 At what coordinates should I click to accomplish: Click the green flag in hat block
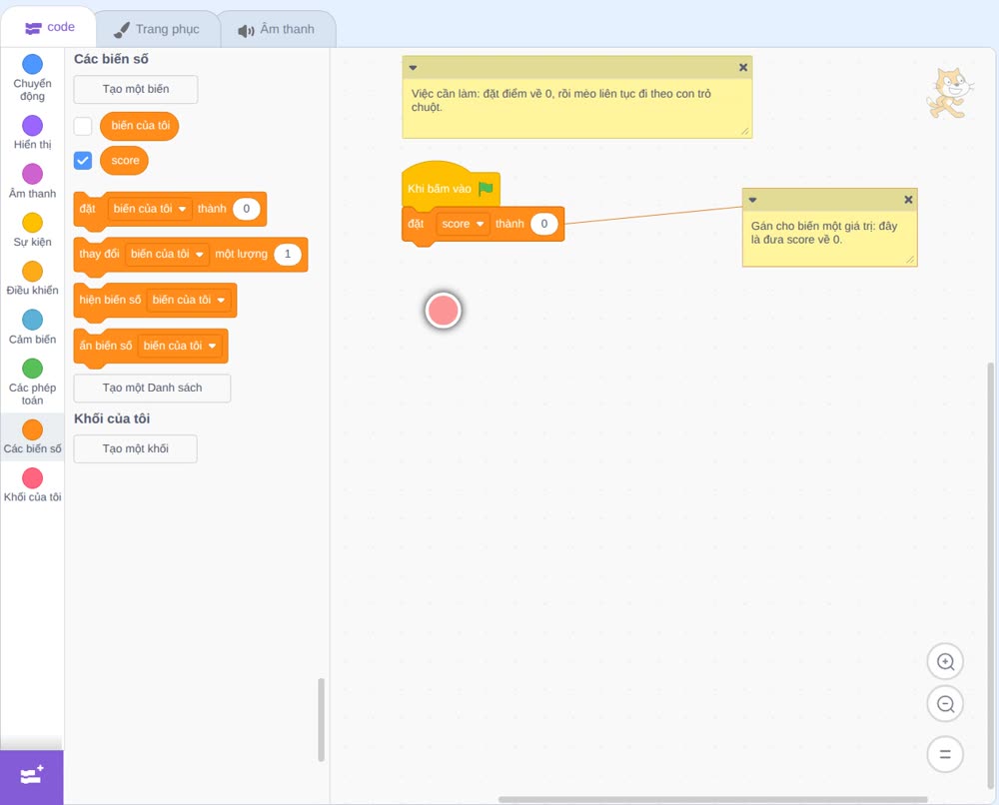[487, 189]
